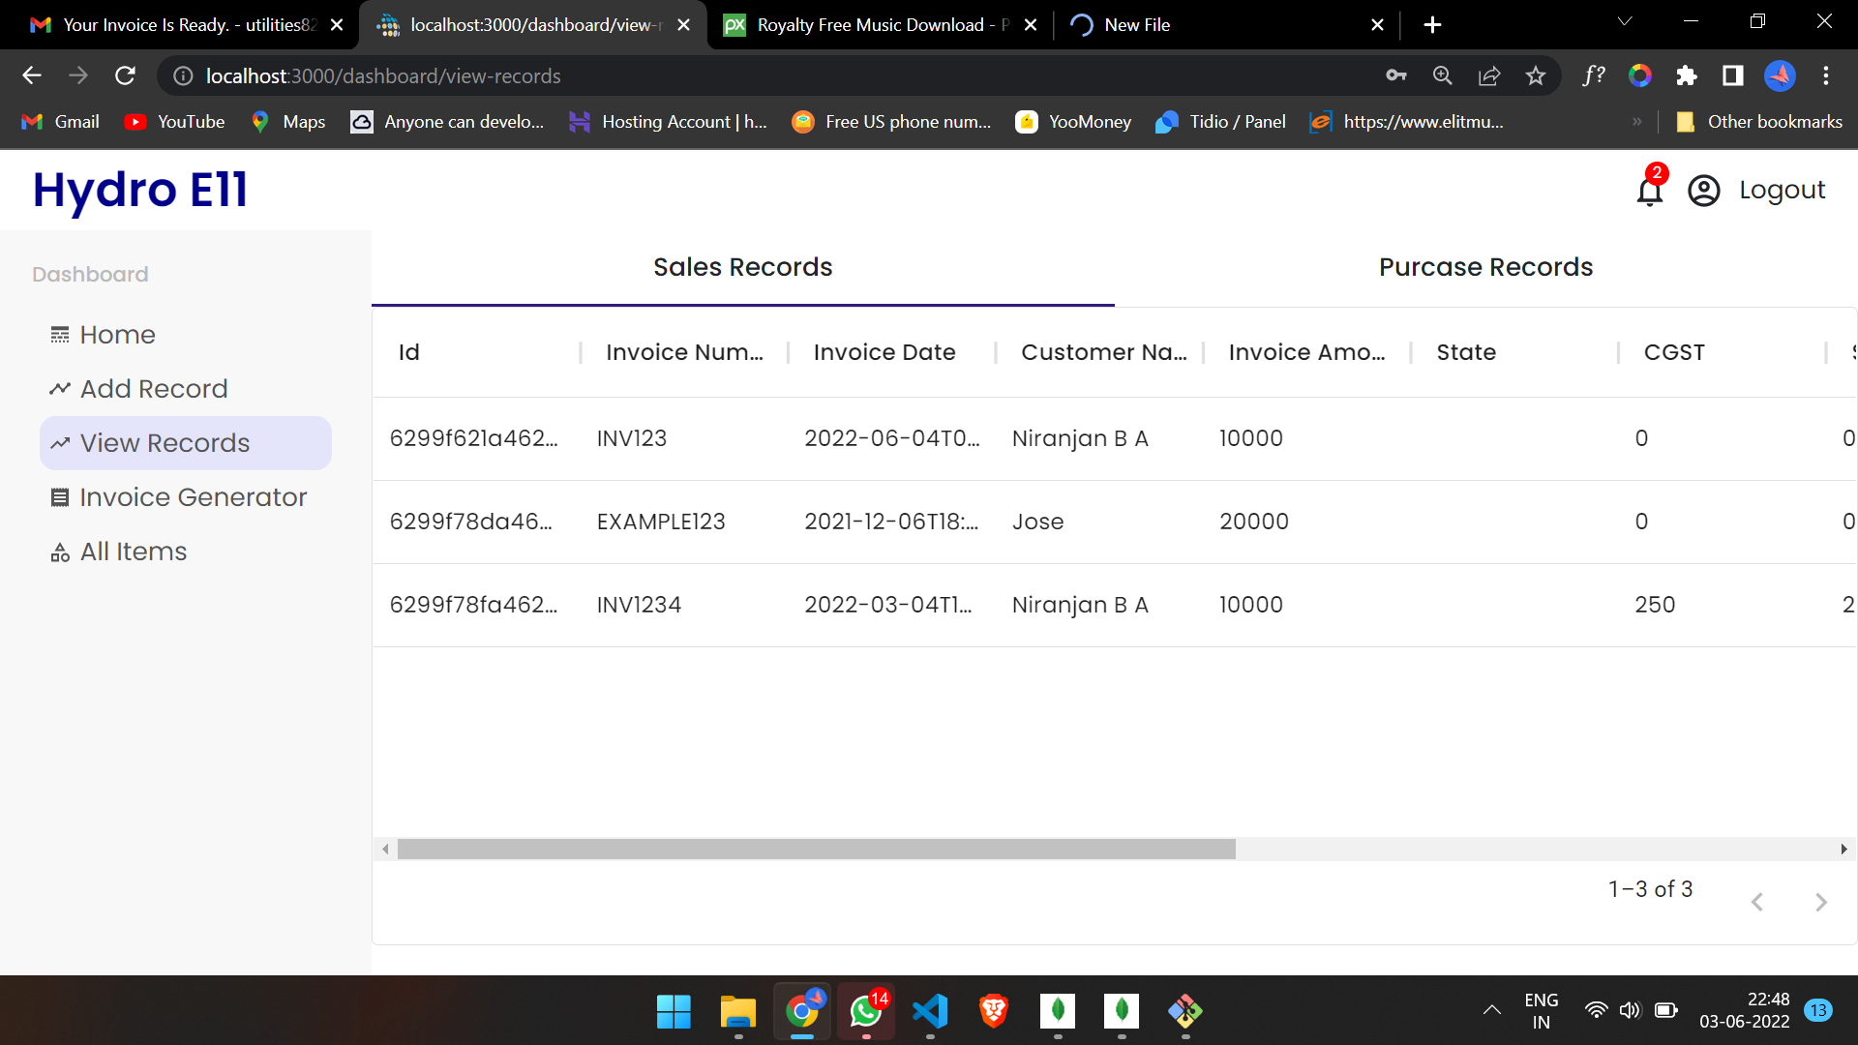
Task: Click the notification bell icon
Action: (x=1648, y=190)
